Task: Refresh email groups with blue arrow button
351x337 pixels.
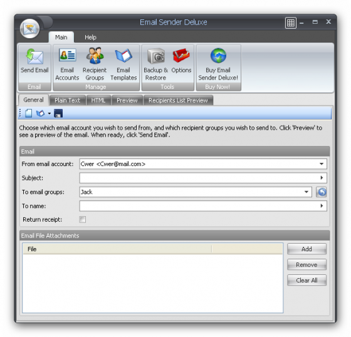Action: pyautogui.click(x=322, y=192)
